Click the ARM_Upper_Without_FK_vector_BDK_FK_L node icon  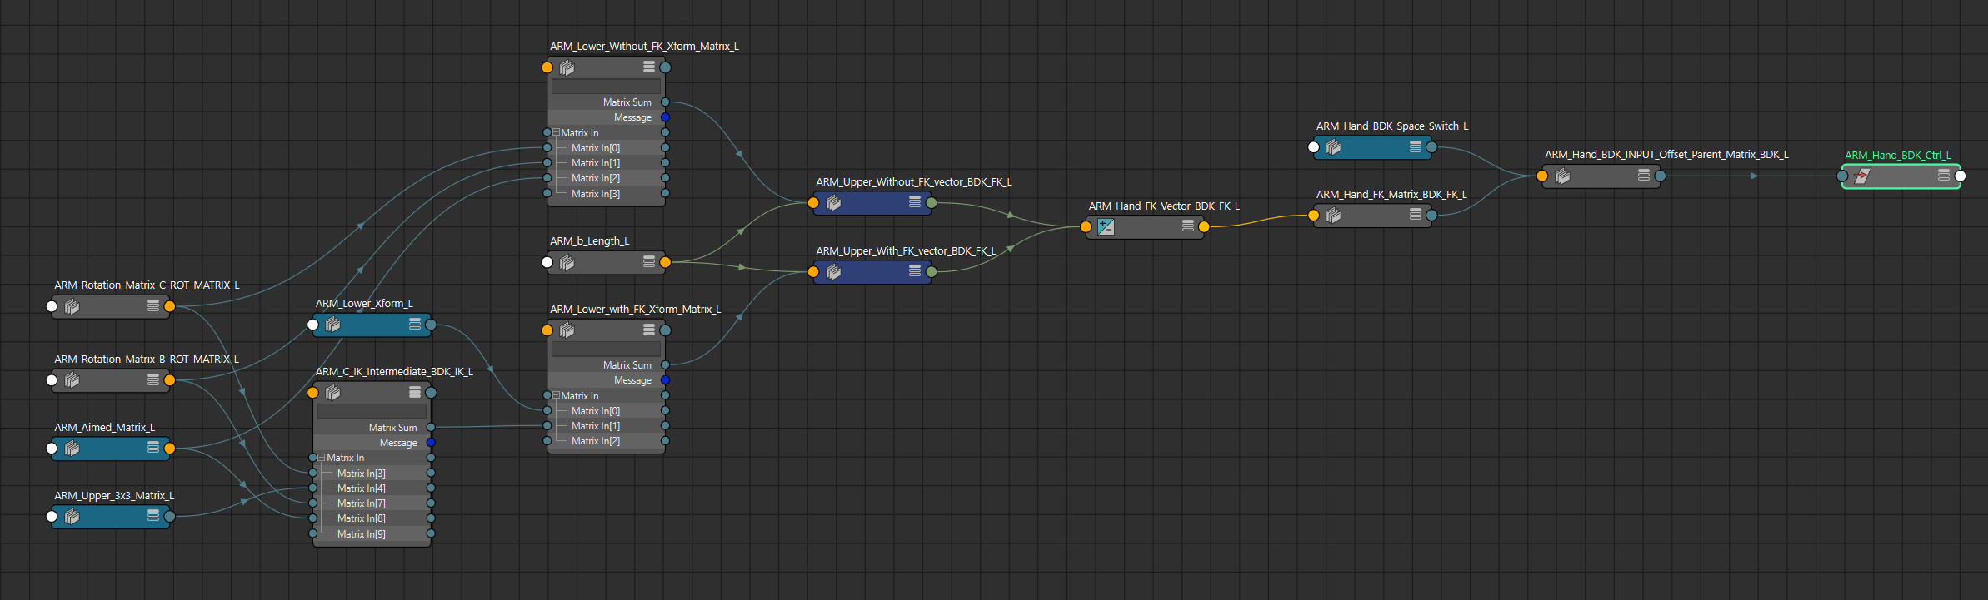833,202
